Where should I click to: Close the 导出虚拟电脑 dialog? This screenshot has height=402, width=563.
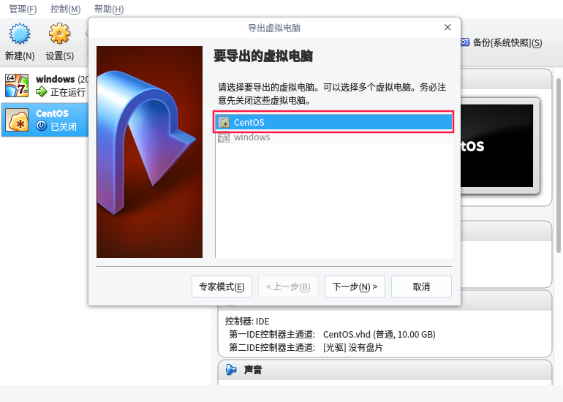pyautogui.click(x=447, y=27)
